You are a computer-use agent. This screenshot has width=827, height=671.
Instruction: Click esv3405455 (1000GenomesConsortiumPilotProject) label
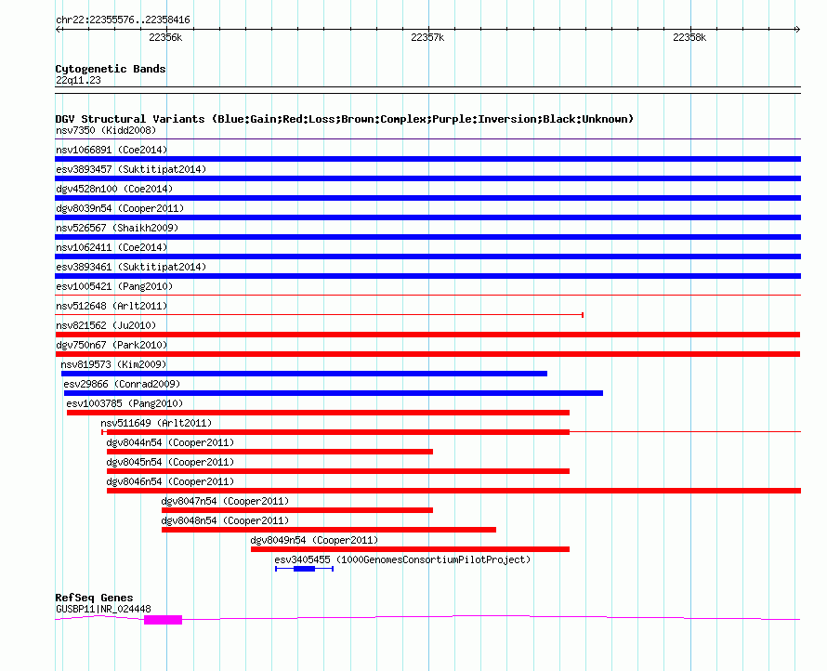pyautogui.click(x=402, y=559)
